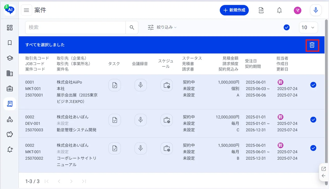Open the shapes sidebar icon
Viewport: 329px width, 189px height.
(10, 119)
